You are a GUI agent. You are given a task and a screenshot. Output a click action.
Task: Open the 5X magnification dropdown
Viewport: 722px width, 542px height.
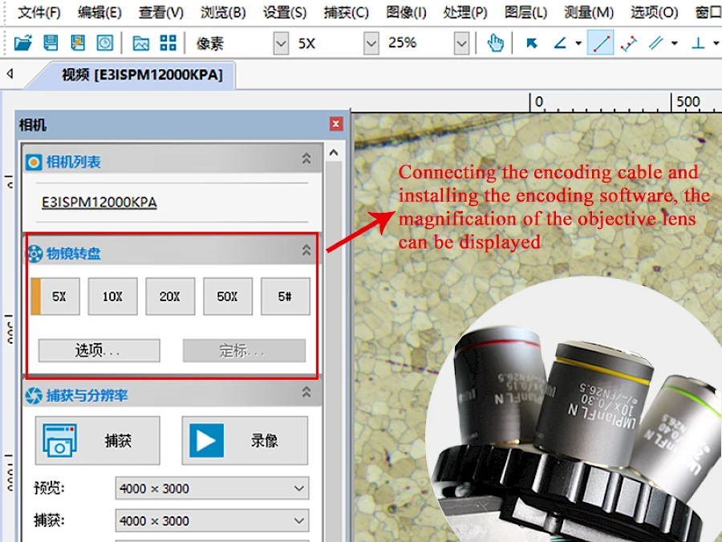371,43
